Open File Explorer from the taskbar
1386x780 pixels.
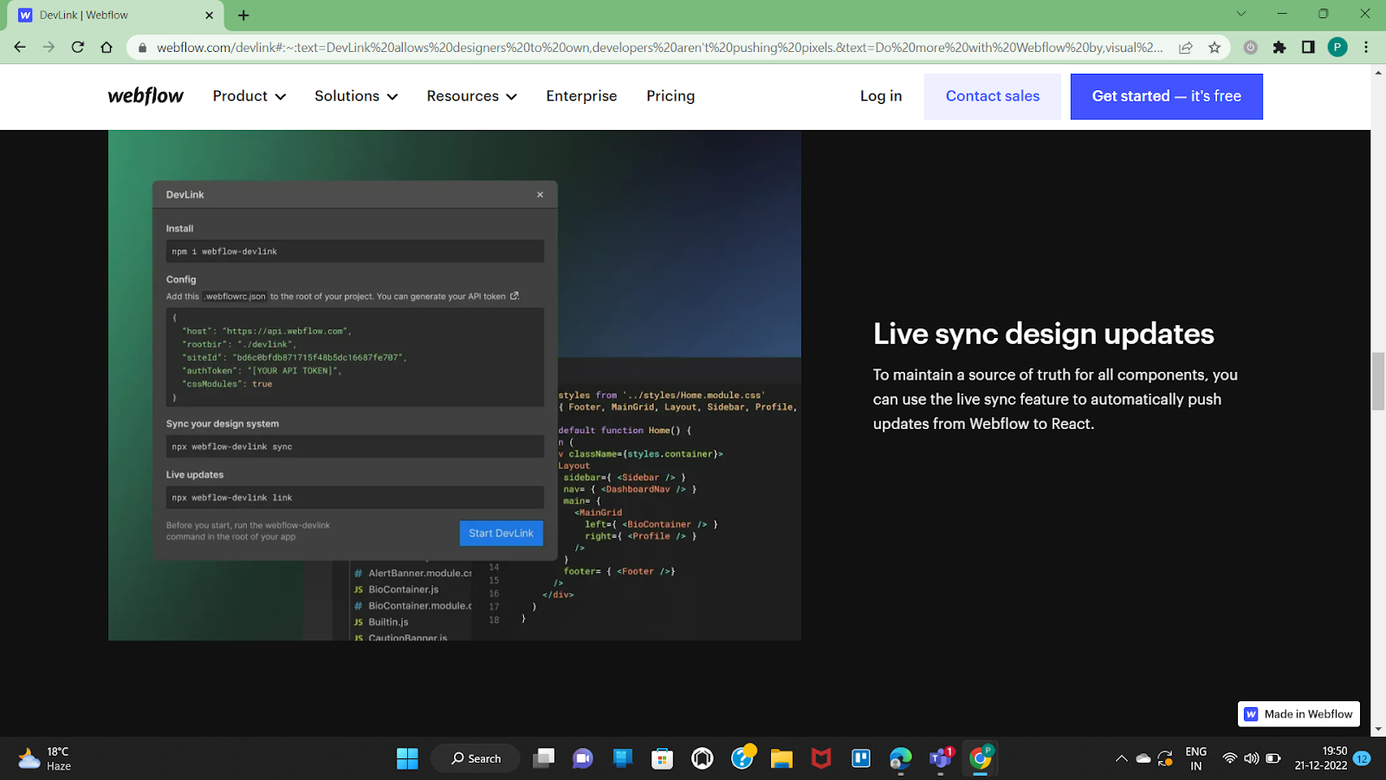[x=781, y=758]
